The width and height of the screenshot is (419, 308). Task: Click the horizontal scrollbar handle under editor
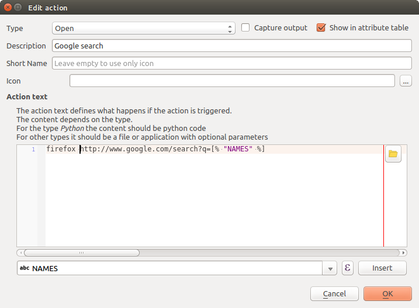click(x=81, y=253)
